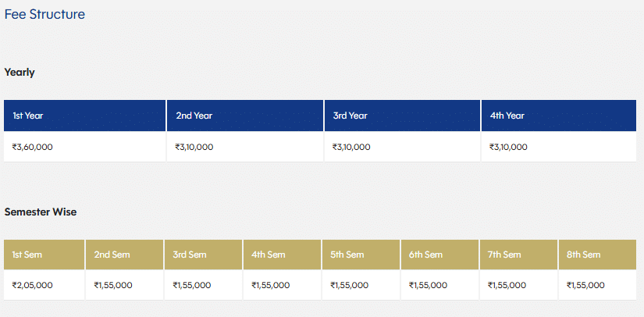The width and height of the screenshot is (644, 317).
Task: Click the 1st Sem column header
Action: (x=27, y=255)
